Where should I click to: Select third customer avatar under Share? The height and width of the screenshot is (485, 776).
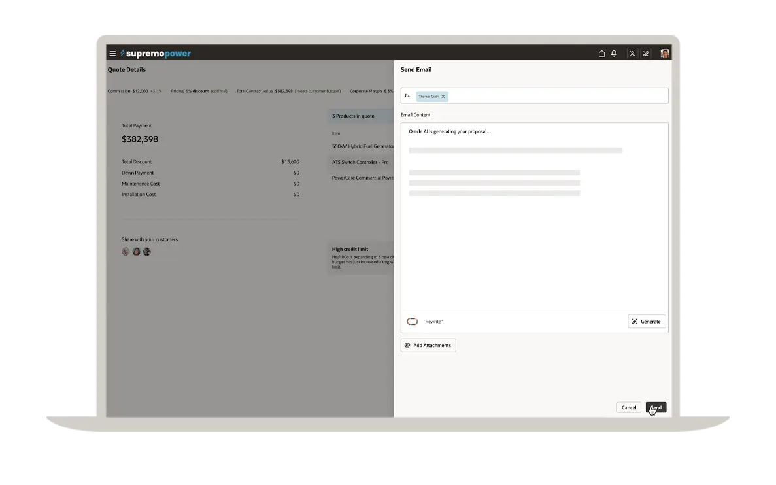click(146, 252)
